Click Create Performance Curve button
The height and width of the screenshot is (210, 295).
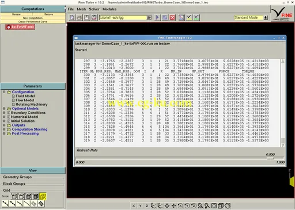coord(33,22)
